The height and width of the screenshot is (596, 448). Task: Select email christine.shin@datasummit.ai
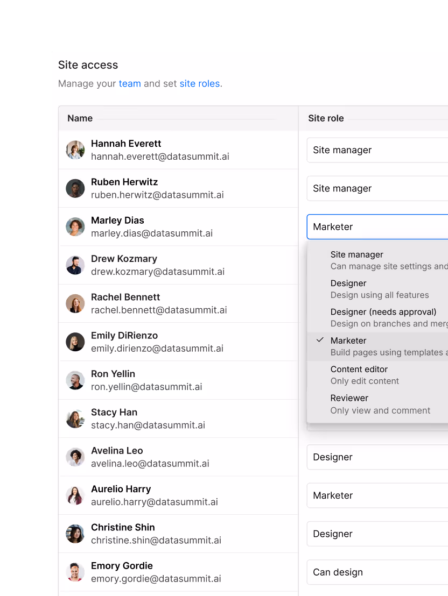[x=156, y=541]
